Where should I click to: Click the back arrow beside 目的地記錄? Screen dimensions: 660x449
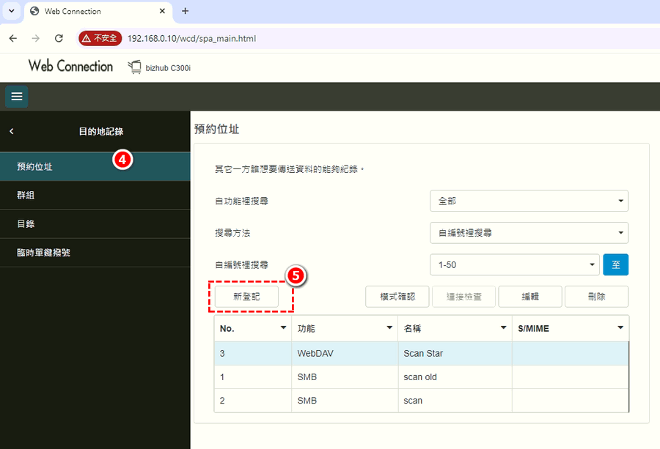click(x=12, y=132)
